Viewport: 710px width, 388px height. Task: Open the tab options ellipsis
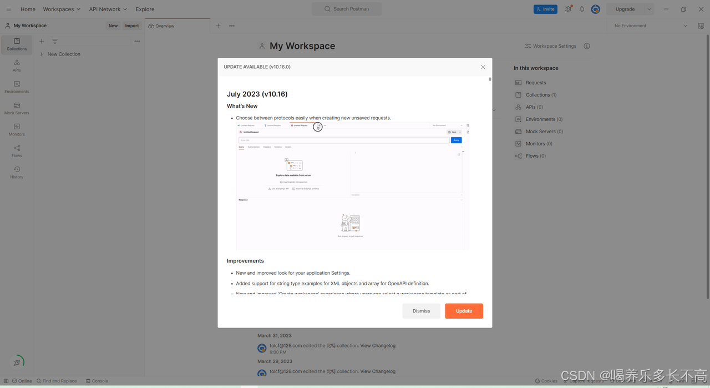[x=232, y=26]
